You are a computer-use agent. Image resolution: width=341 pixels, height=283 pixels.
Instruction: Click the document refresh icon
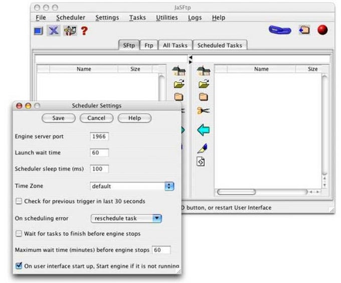201,162
